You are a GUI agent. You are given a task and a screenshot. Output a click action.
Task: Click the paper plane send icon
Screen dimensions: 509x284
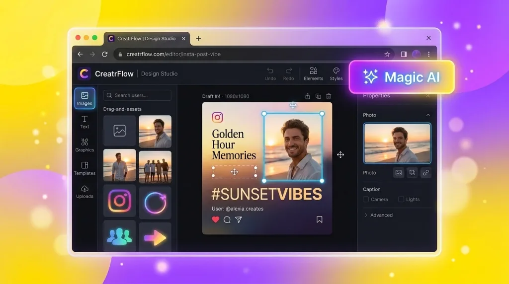(x=239, y=219)
